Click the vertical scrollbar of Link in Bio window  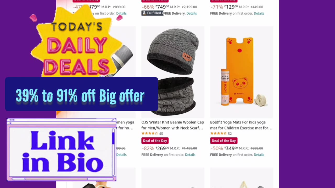click(113, 151)
